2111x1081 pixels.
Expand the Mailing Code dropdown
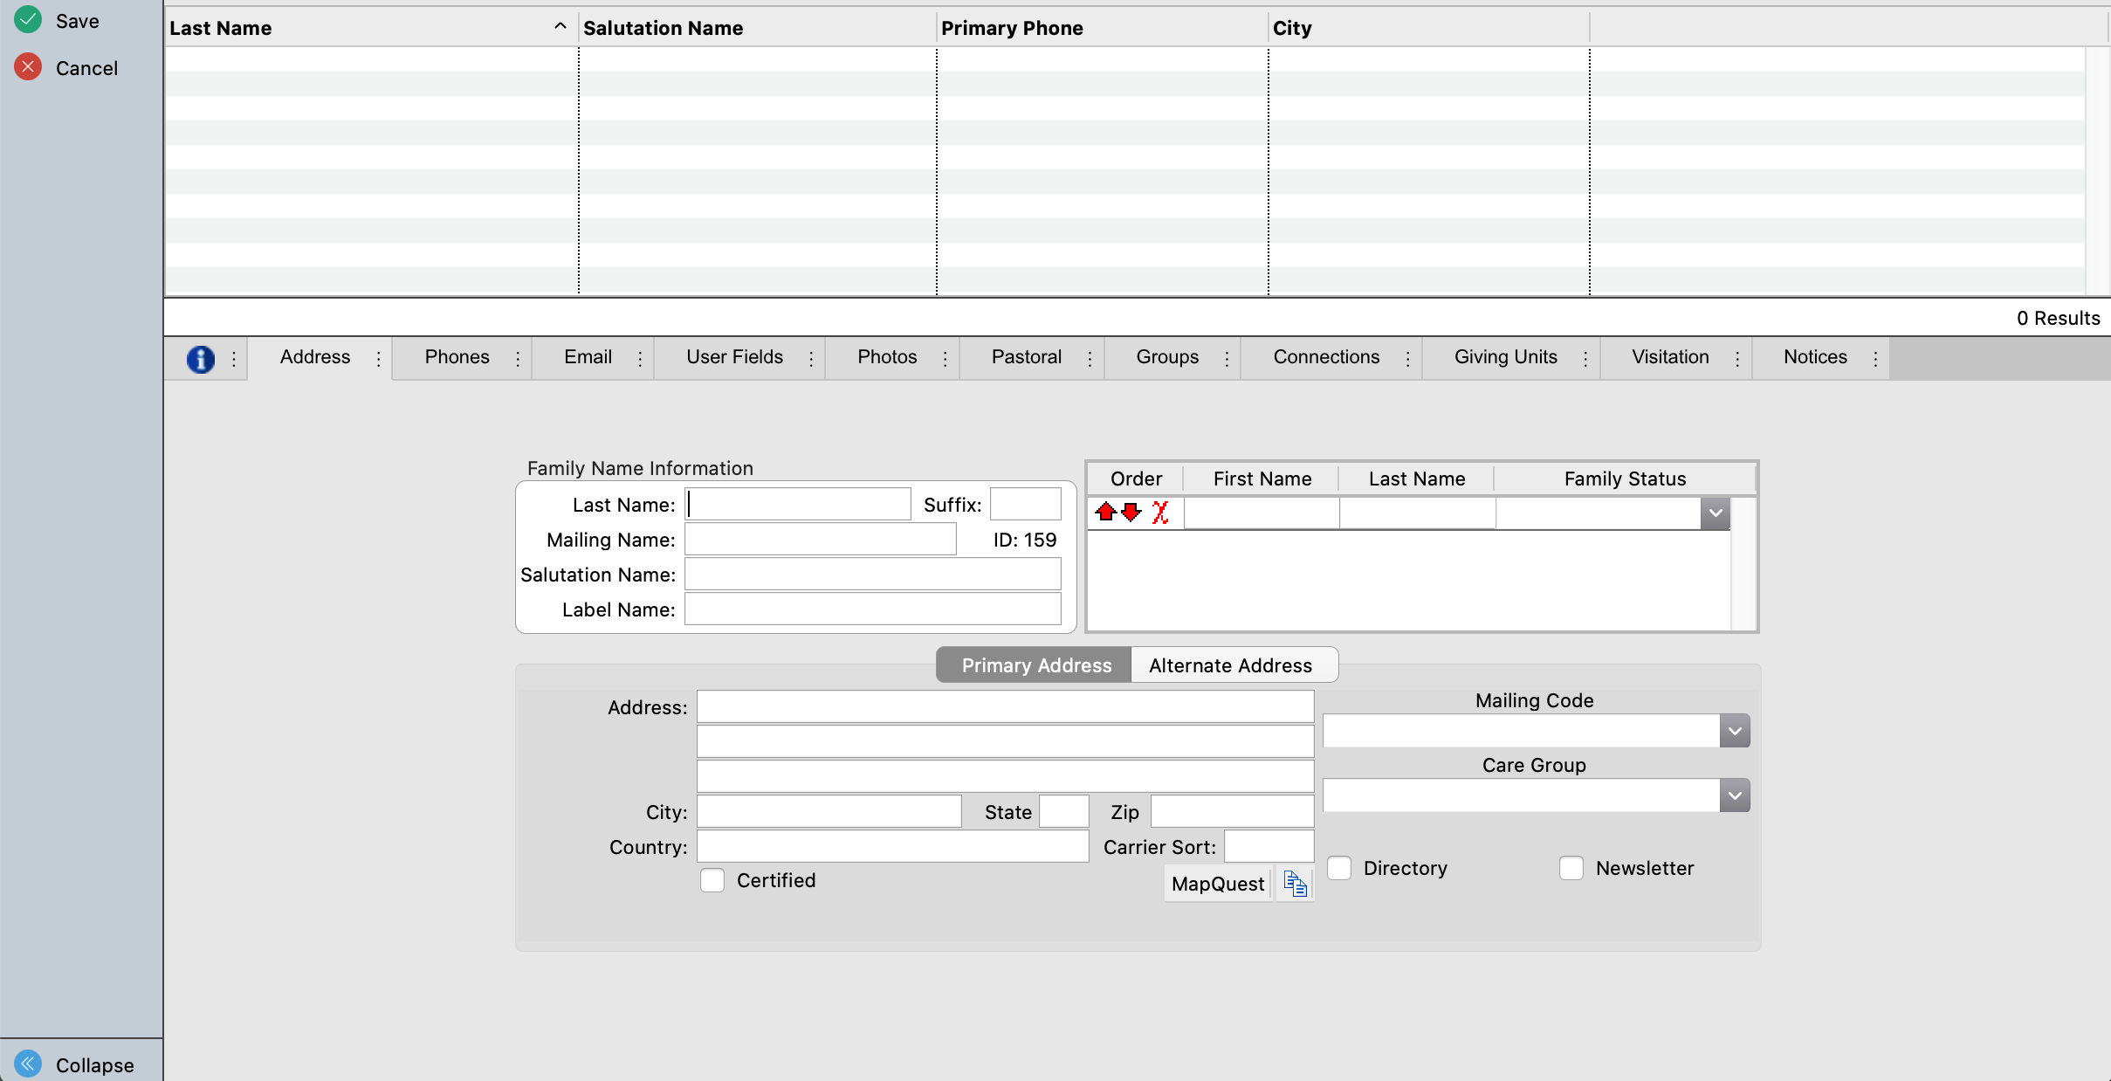(1734, 731)
